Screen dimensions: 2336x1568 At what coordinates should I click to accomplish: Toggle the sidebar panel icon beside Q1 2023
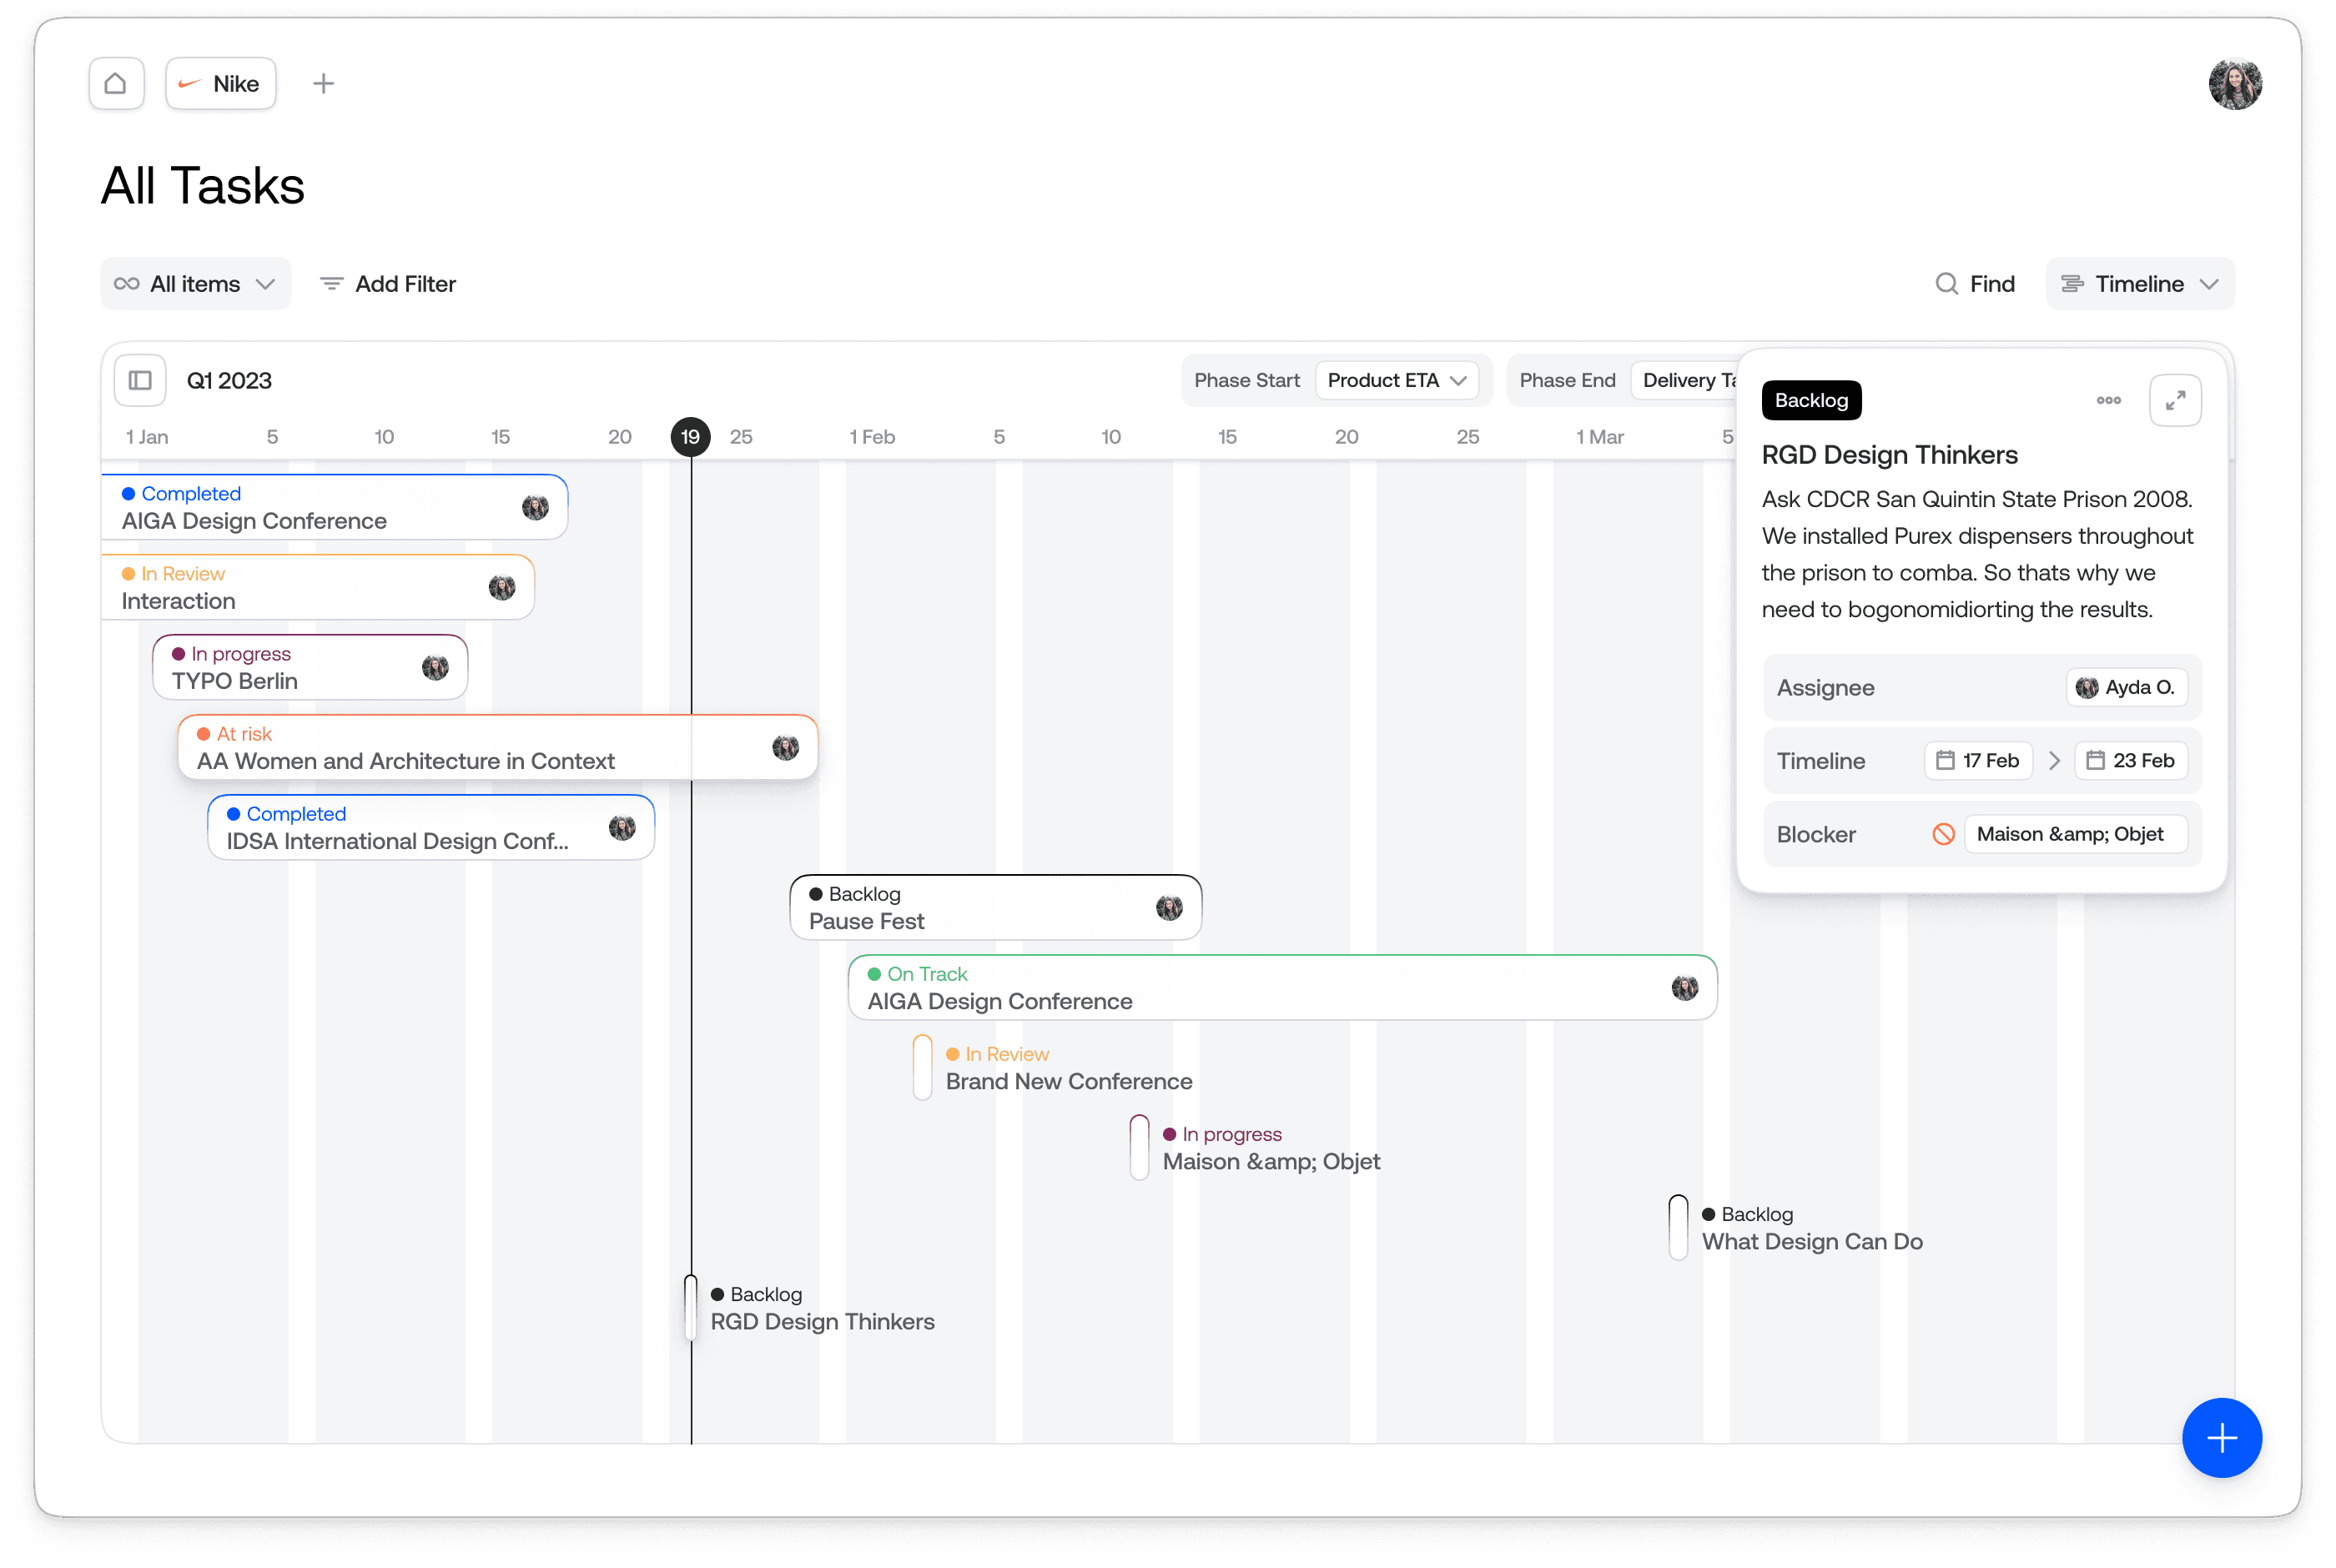[x=140, y=381]
